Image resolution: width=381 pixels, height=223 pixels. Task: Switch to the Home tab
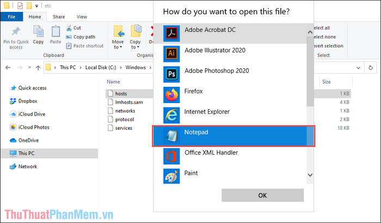click(x=35, y=17)
